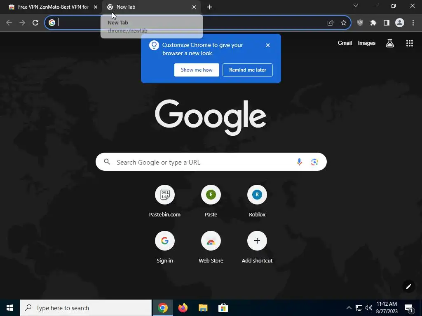Show hidden system tray icons

[349, 308]
